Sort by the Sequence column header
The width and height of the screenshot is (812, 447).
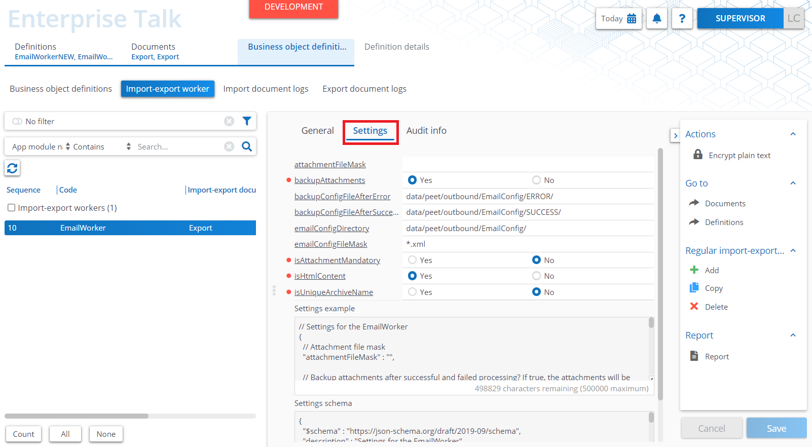23,190
